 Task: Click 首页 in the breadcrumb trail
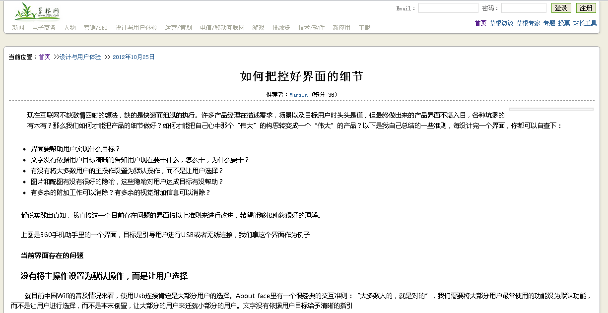click(44, 57)
